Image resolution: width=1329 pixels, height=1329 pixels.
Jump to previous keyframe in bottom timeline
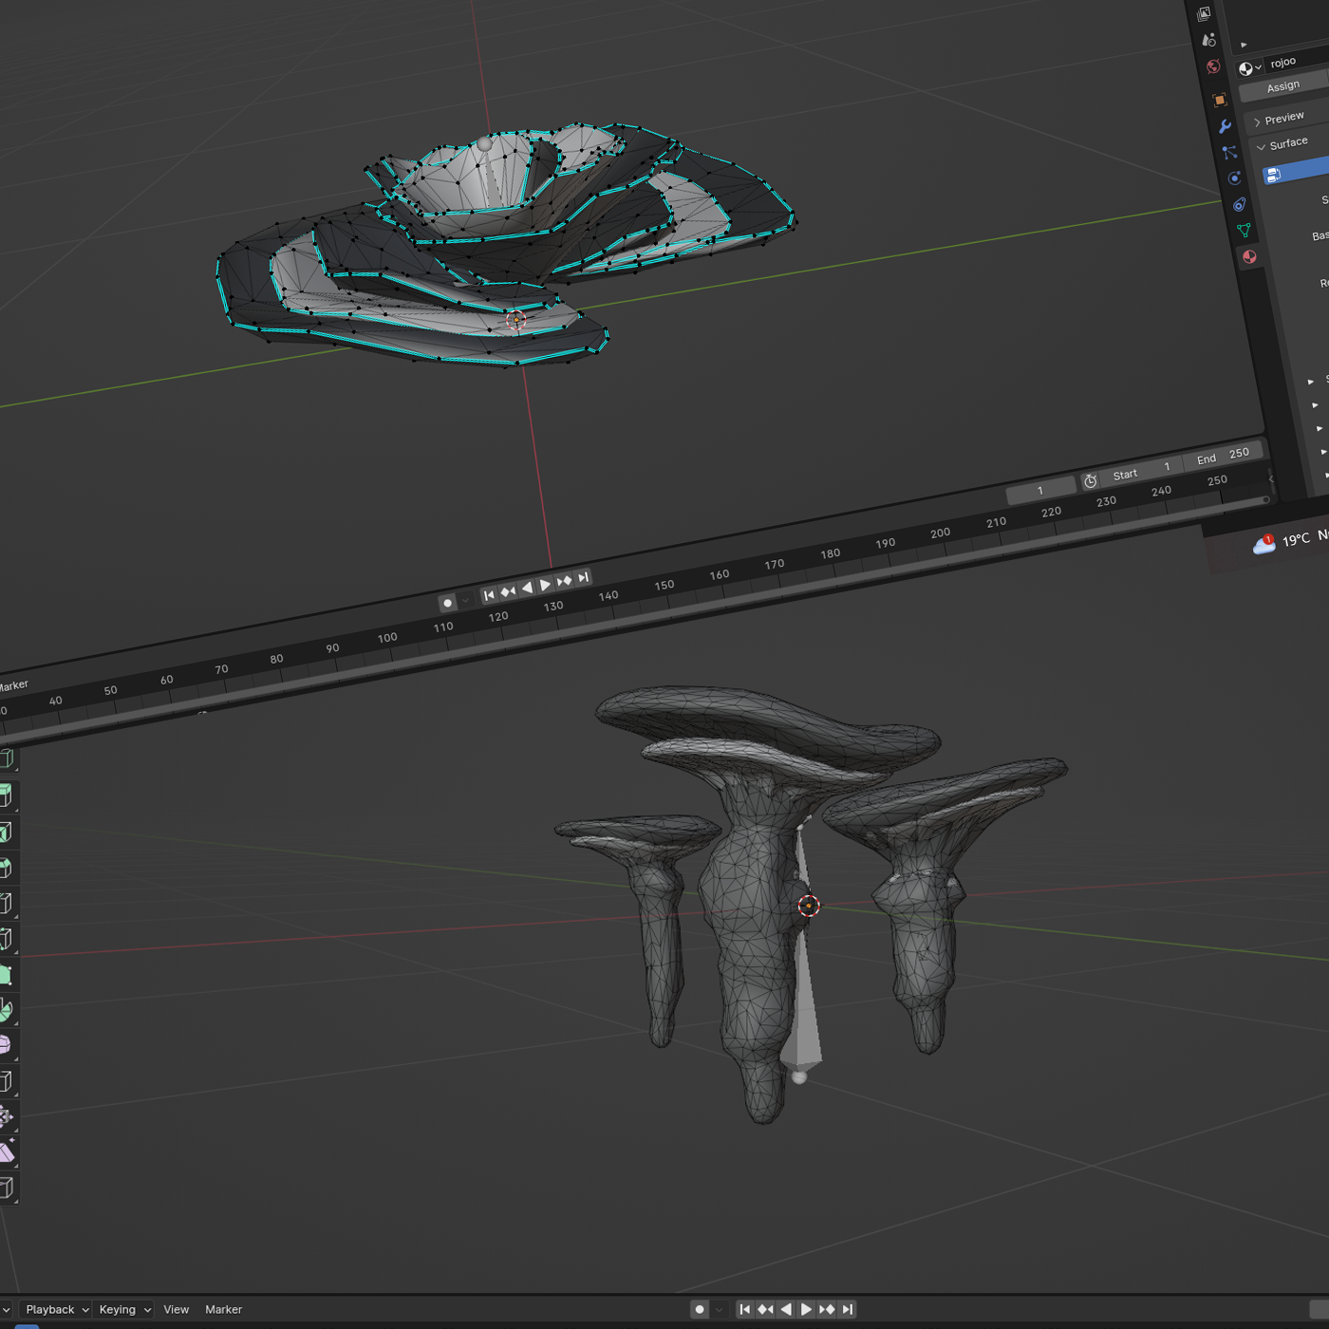[x=765, y=1309]
